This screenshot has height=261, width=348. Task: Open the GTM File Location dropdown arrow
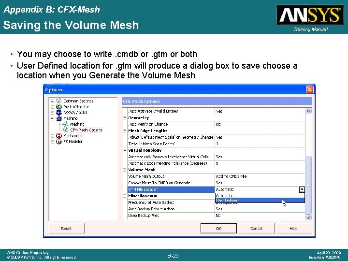click(x=302, y=189)
